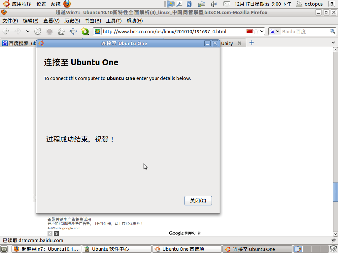Screen dimensions: 338x253
Task: Open the network connection tray icon
Action: [202, 4]
